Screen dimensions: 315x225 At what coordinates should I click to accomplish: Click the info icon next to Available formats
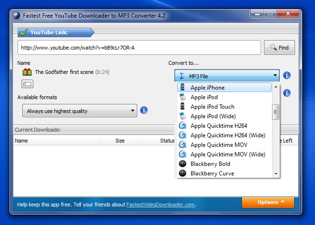(x=144, y=110)
